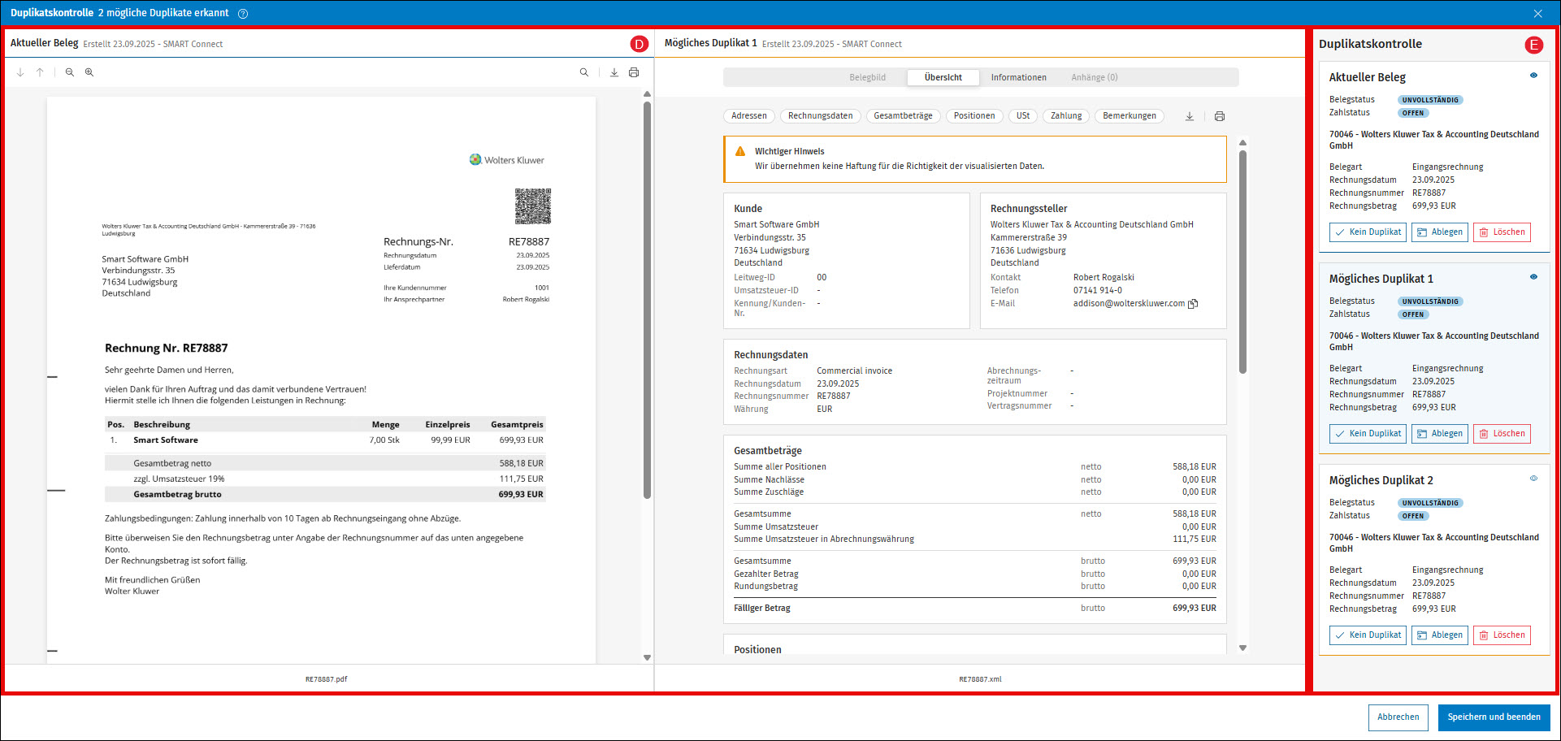Open search in current document viewer
This screenshot has height=741, width=1561.
(x=584, y=72)
